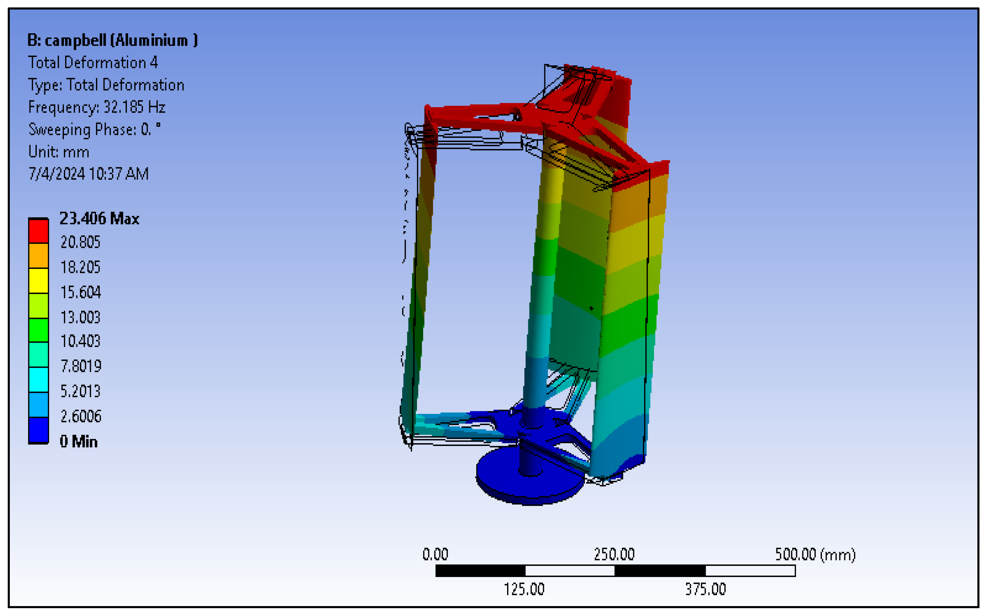Select the 13.003 legend value
The image size is (986, 615).
[x=80, y=317]
